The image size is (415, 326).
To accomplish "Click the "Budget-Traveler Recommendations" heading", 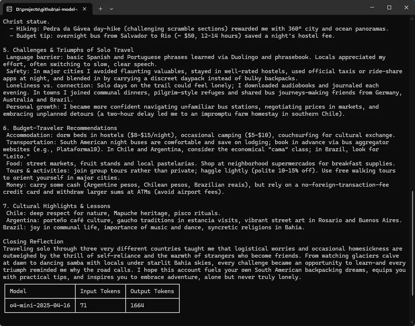I will (x=65, y=128).
